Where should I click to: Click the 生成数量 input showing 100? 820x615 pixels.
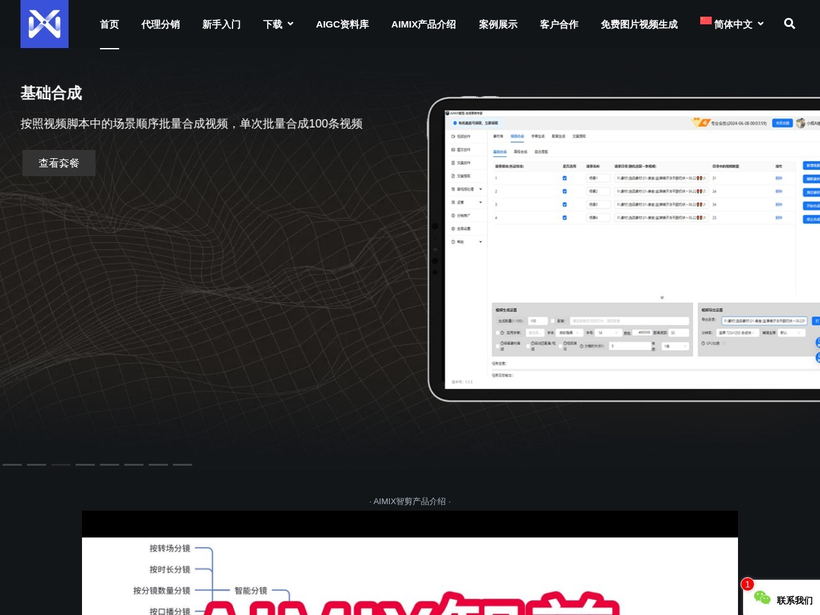point(537,321)
